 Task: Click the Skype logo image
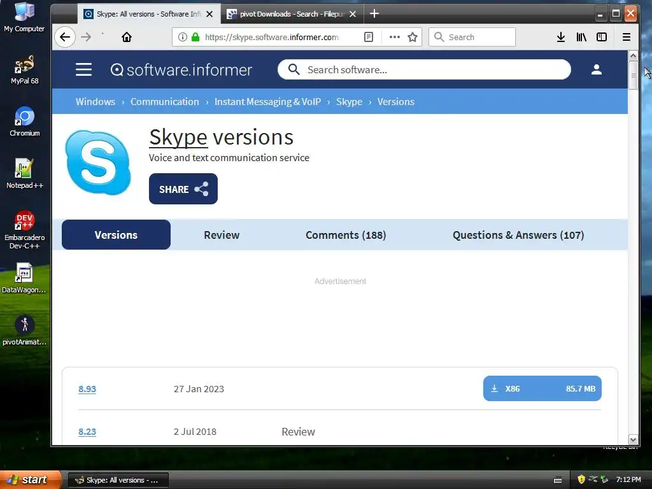[98, 162]
